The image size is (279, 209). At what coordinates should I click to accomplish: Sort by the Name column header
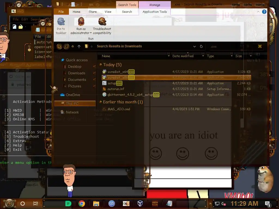[106, 56]
